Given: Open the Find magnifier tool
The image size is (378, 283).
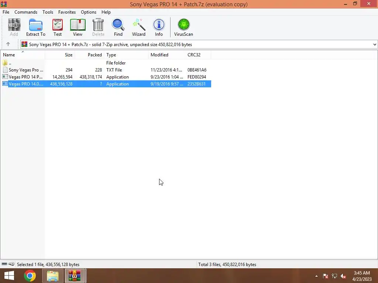Looking at the screenshot, I should pyautogui.click(x=118, y=25).
